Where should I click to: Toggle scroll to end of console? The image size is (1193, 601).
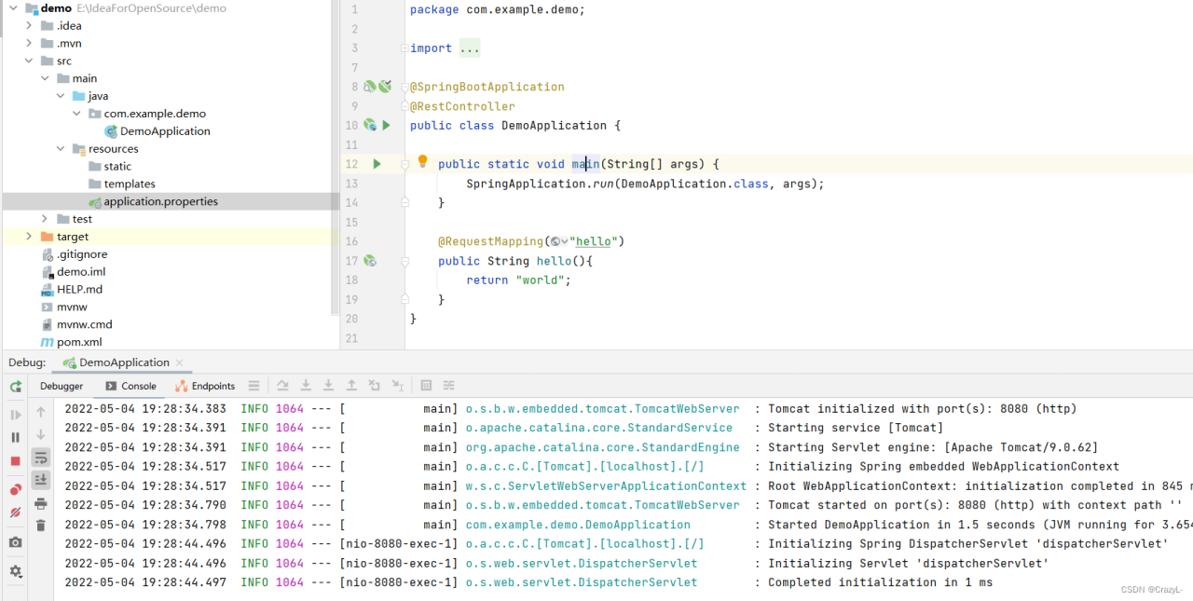click(x=41, y=479)
